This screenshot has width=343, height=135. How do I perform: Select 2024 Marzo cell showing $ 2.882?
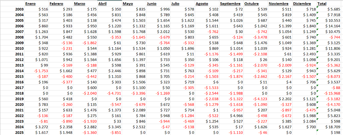(85, 127)
